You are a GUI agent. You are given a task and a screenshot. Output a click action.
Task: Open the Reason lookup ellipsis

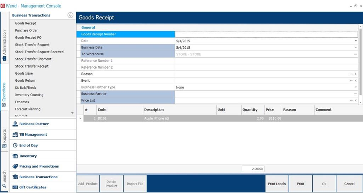(x=352, y=74)
